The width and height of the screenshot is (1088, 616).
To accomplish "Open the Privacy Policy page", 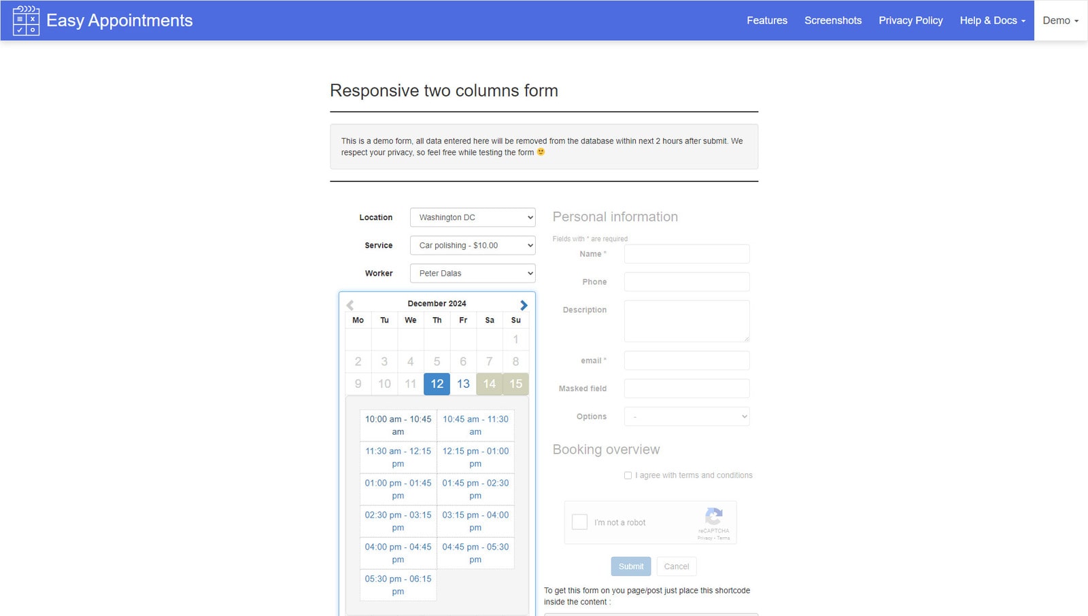I will click(x=911, y=20).
